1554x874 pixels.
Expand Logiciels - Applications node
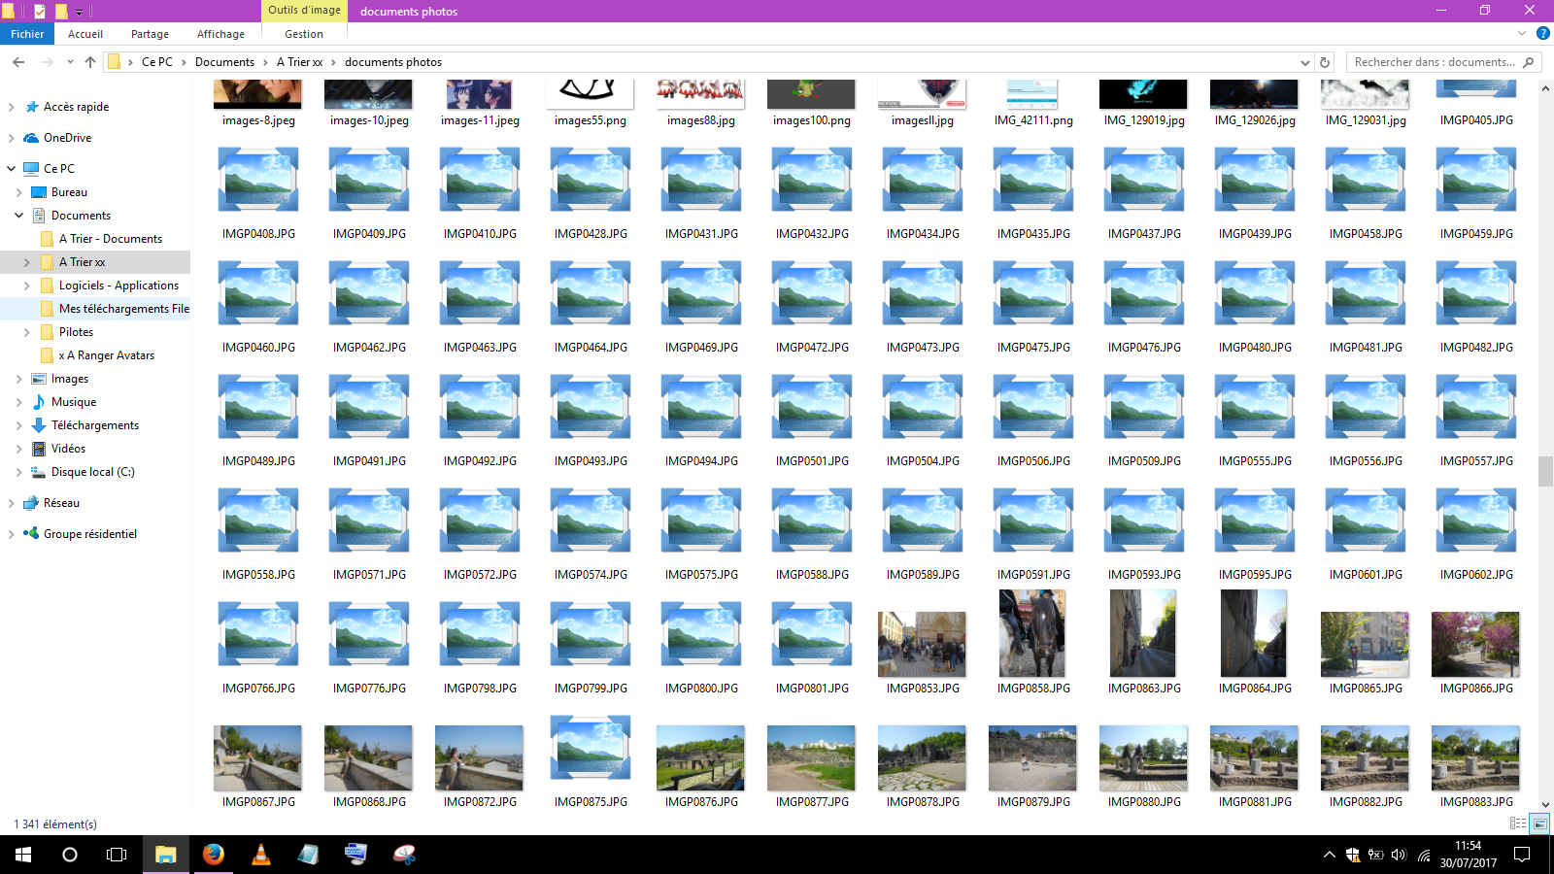click(x=26, y=286)
